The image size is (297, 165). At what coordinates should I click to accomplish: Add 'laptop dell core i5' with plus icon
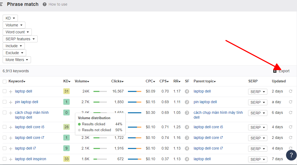(x=11, y=127)
